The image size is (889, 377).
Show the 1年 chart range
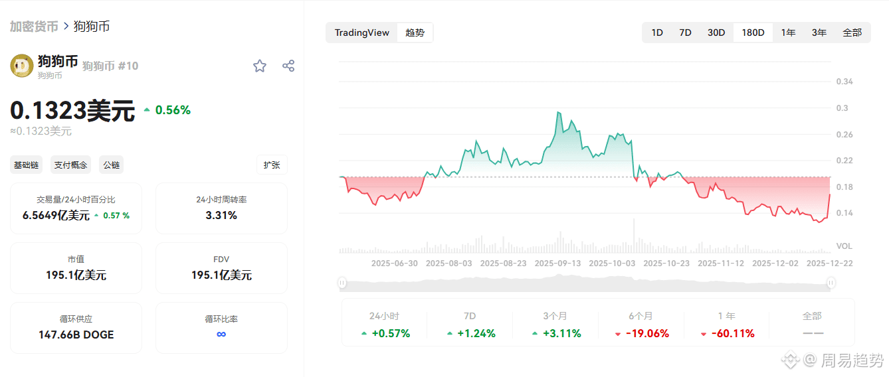(x=788, y=33)
